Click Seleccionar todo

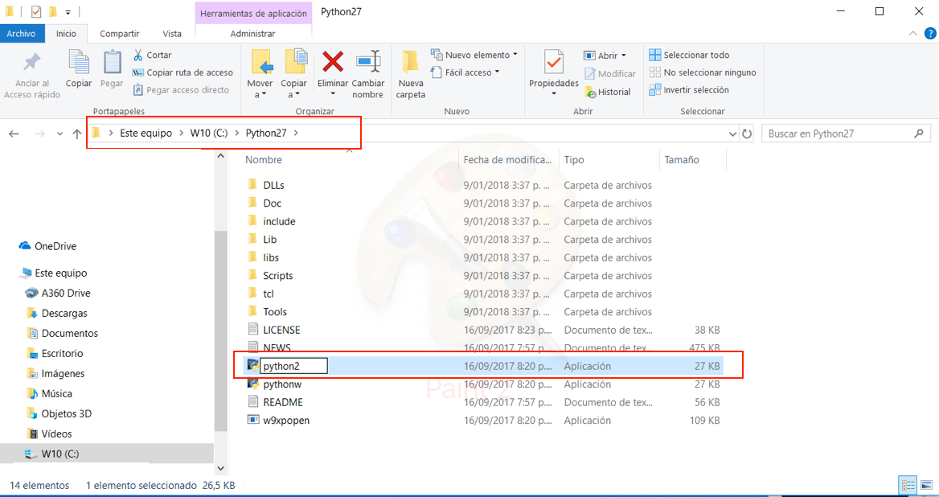tap(689, 55)
